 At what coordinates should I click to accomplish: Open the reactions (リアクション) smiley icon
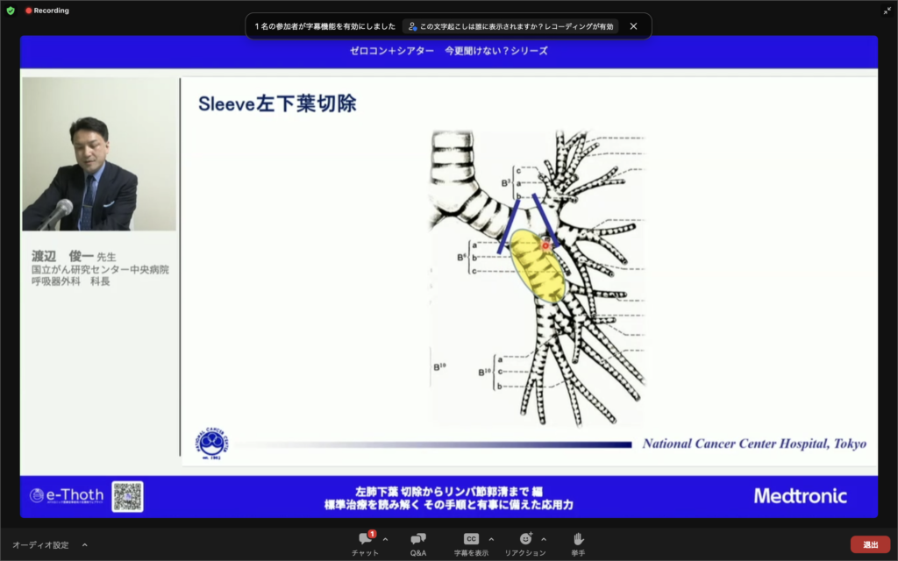(x=525, y=539)
